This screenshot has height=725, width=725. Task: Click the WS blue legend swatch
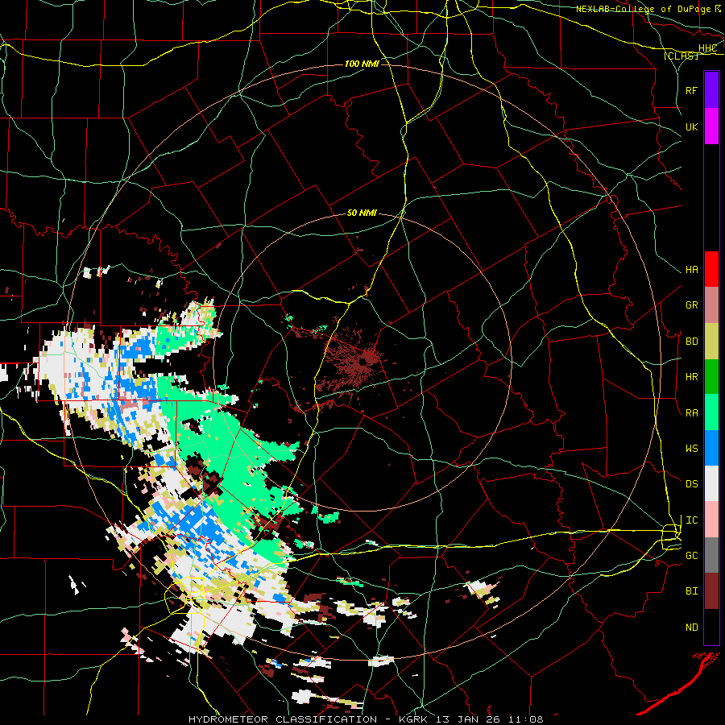[711, 448]
